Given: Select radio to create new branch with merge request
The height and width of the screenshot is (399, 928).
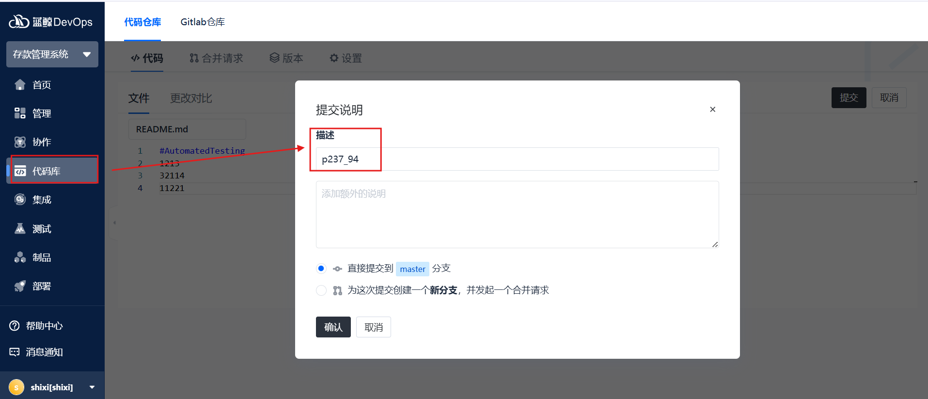Looking at the screenshot, I should tap(321, 290).
